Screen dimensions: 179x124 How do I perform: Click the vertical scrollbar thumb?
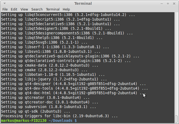176,119
